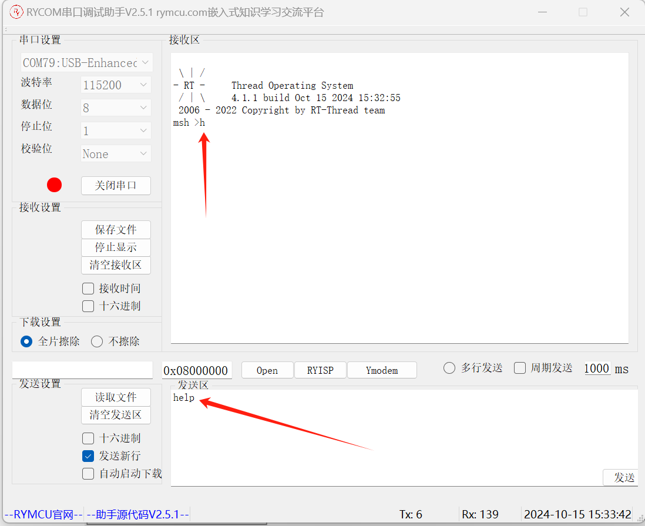Click the red serial port status indicator
This screenshot has width=645, height=526.
pos(55,185)
